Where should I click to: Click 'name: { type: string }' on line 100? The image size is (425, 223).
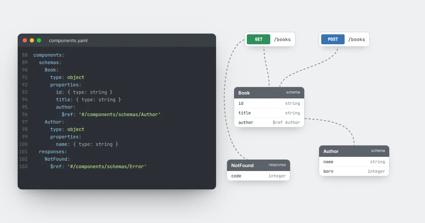(87, 144)
